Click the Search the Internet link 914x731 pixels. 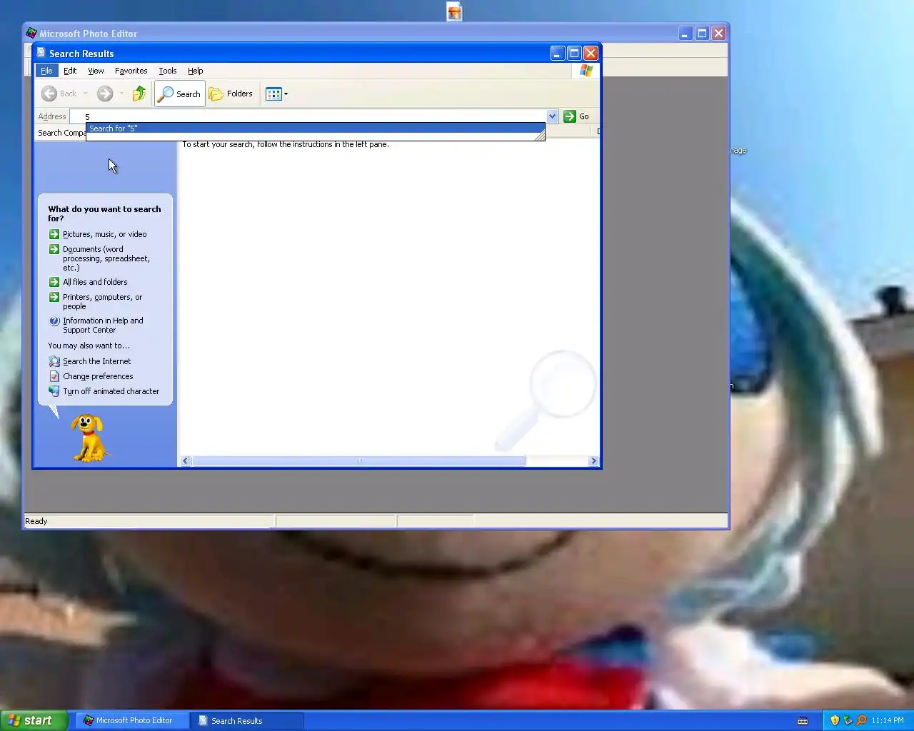[96, 361]
